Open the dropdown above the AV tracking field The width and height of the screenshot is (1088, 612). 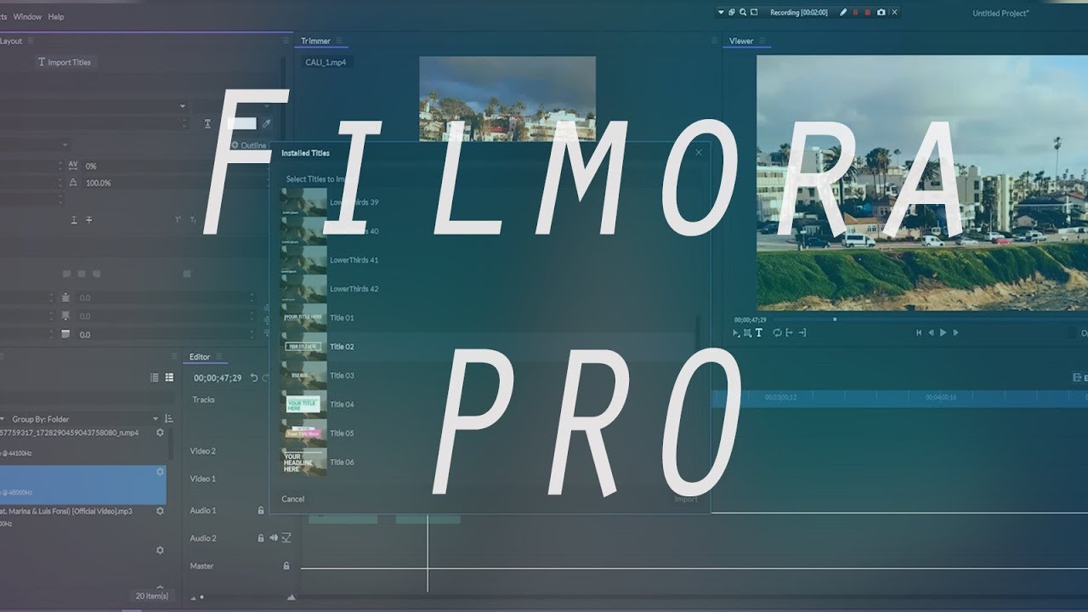point(65,145)
